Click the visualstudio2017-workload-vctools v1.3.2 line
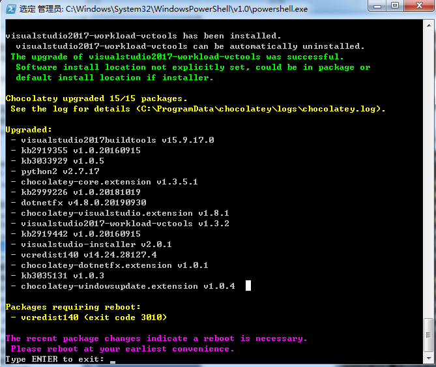This screenshot has height=367, width=436. tap(120, 223)
